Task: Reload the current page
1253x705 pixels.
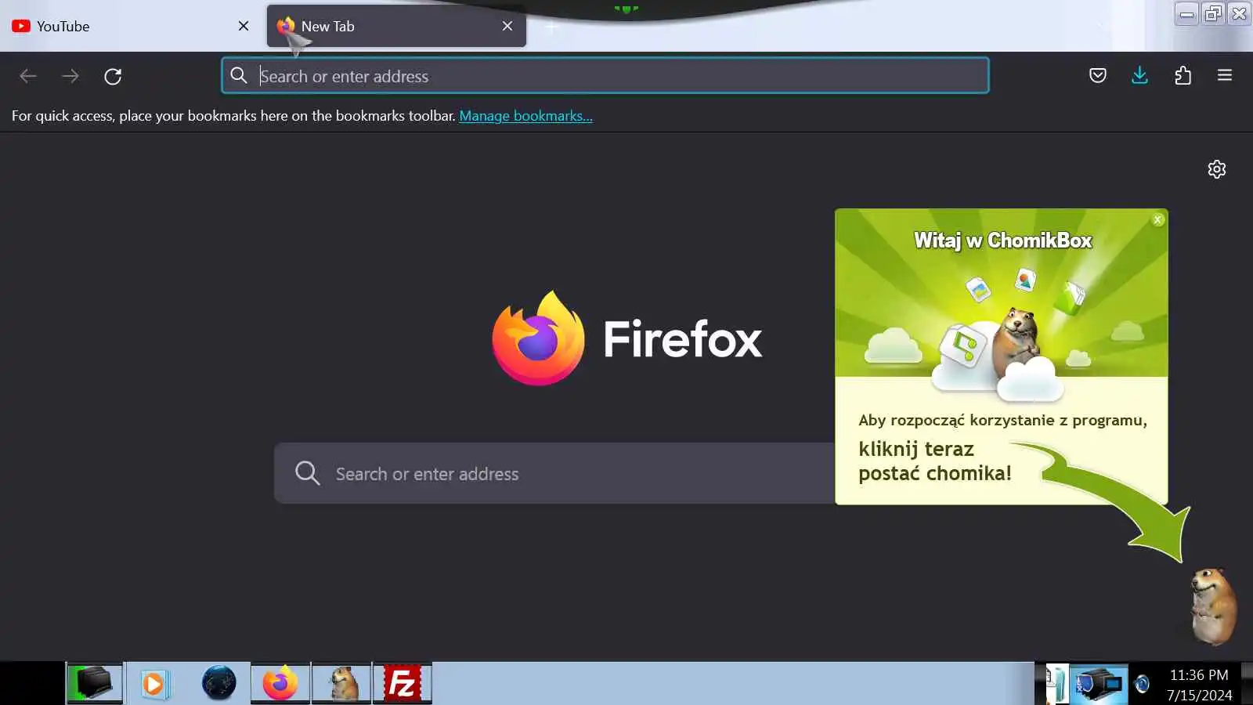Action: point(113,76)
